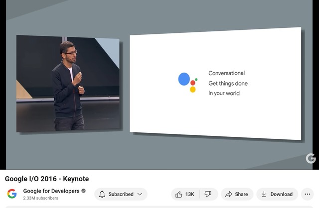Like the video with thumbs up icon
The width and height of the screenshot is (319, 208).
[185, 194]
